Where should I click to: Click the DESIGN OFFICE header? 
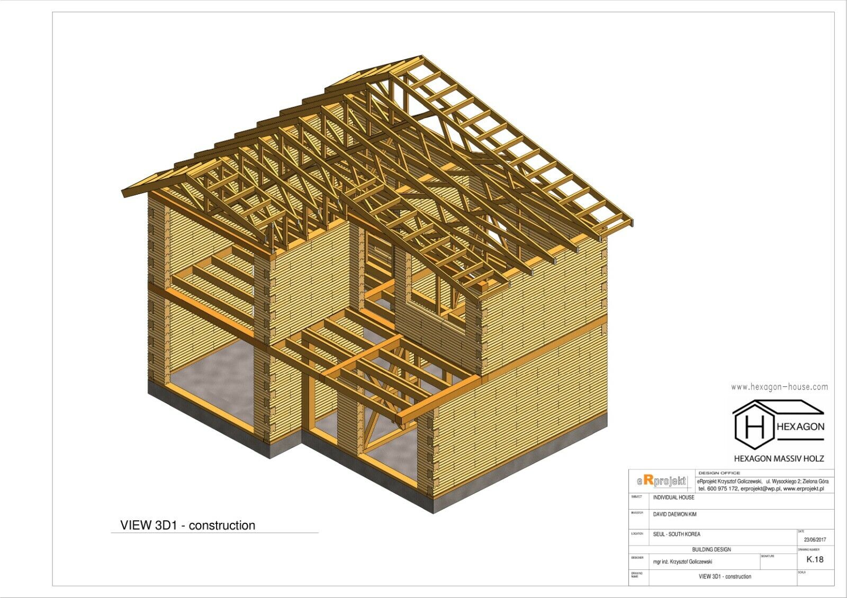coord(719,473)
